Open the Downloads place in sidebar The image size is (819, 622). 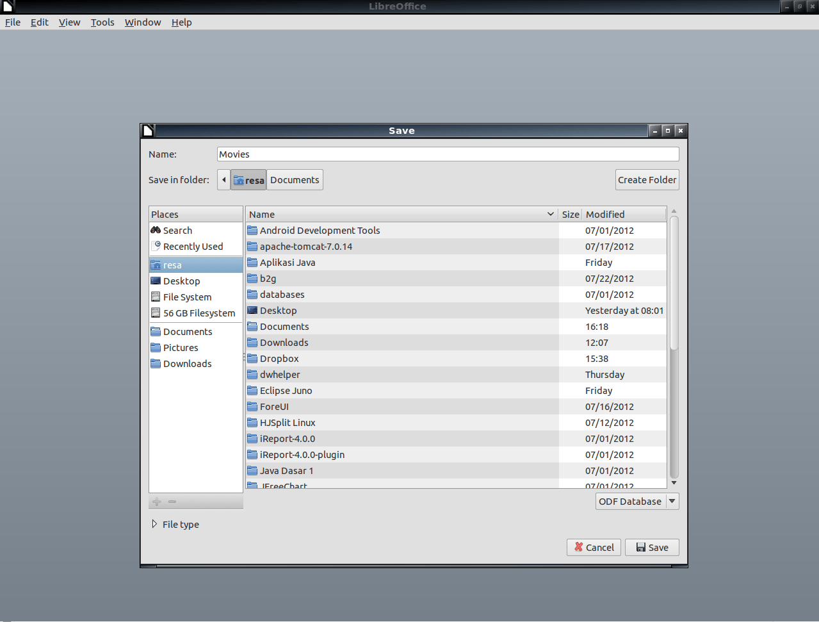pyautogui.click(x=187, y=363)
